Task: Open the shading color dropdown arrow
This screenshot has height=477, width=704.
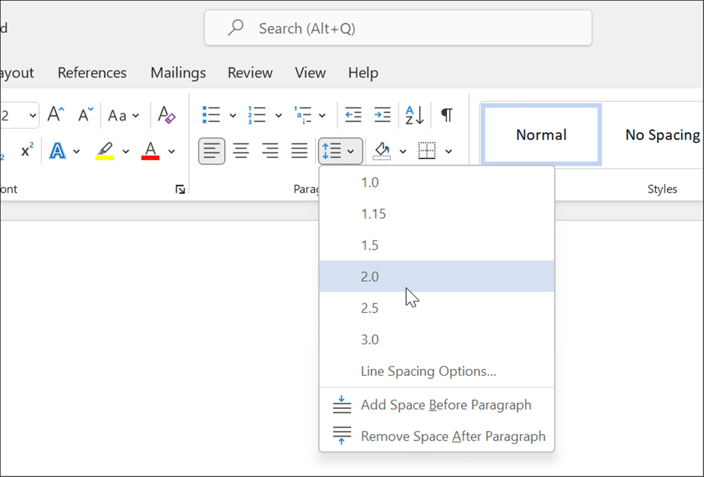Action: click(403, 152)
